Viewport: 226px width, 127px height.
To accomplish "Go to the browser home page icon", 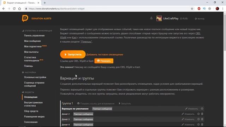I will pos(19,8).
